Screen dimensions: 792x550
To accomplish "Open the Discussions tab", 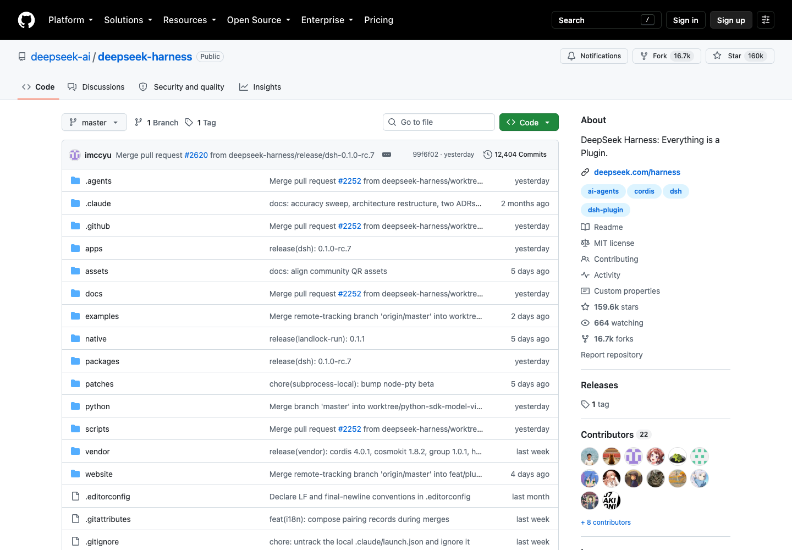I will (x=96, y=87).
